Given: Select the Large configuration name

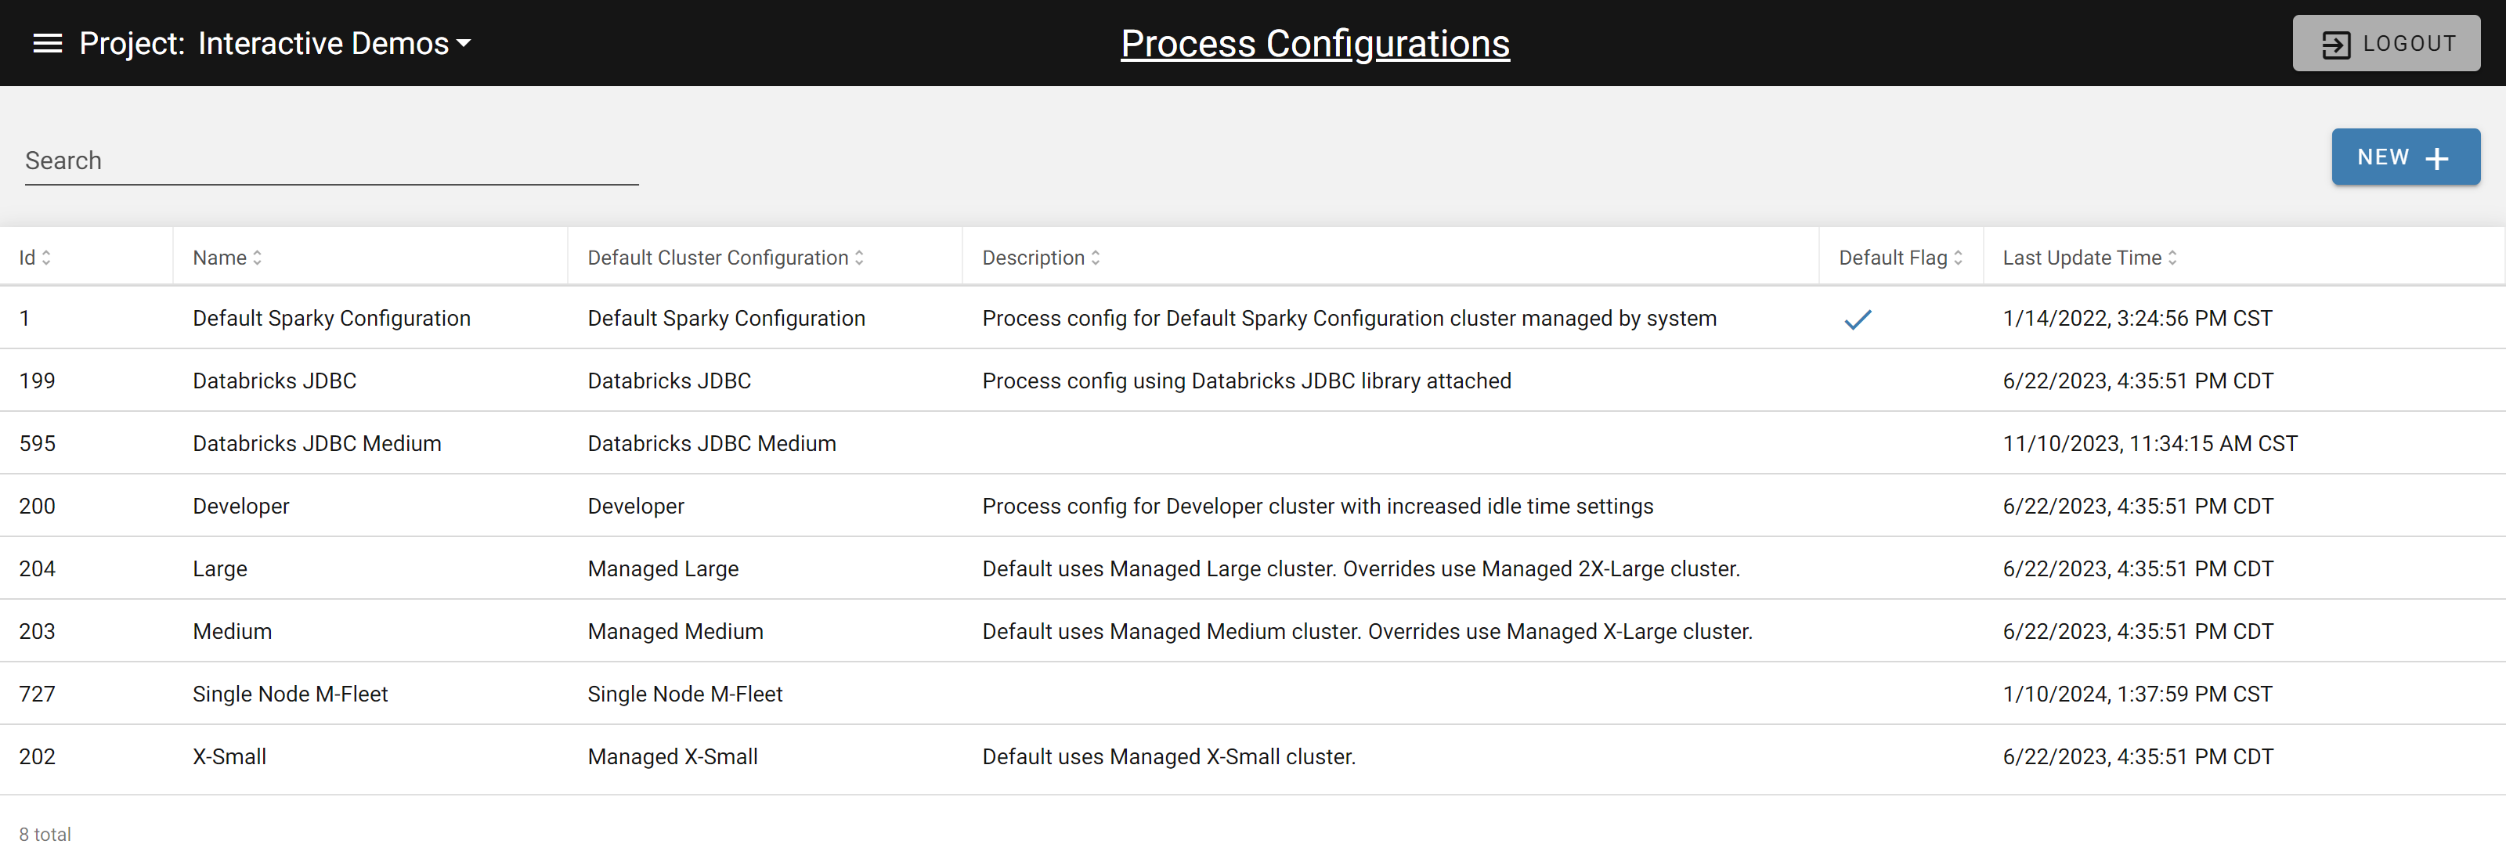Looking at the screenshot, I should tap(220, 569).
